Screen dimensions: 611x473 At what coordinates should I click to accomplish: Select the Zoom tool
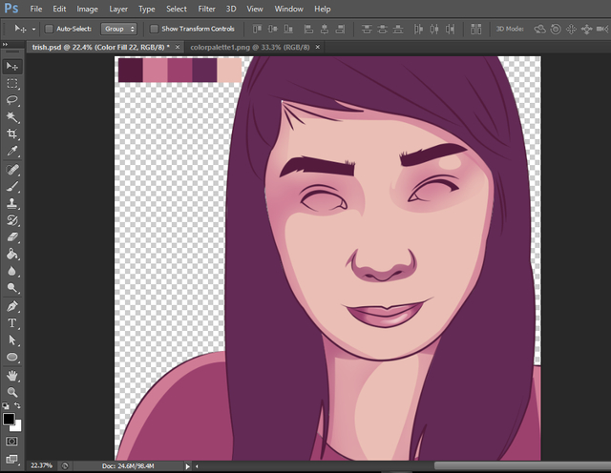tap(12, 391)
